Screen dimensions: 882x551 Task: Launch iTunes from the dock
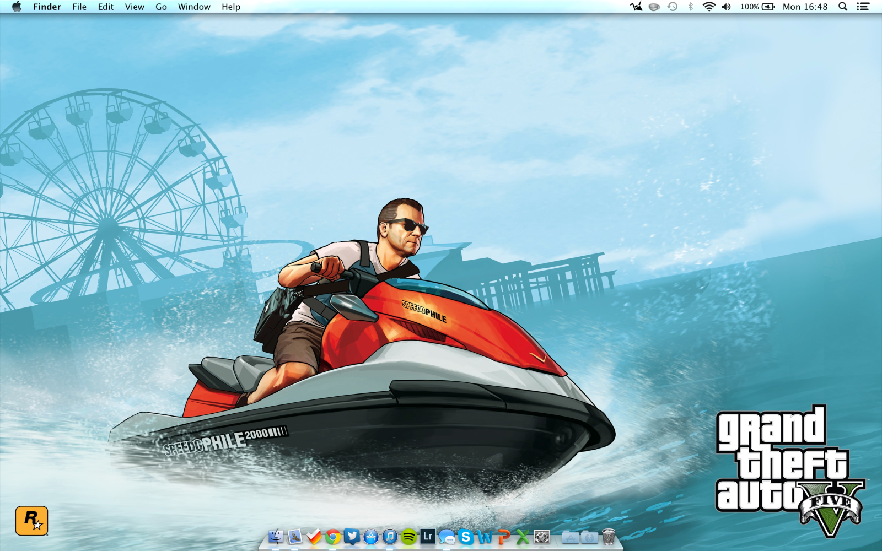click(x=390, y=536)
